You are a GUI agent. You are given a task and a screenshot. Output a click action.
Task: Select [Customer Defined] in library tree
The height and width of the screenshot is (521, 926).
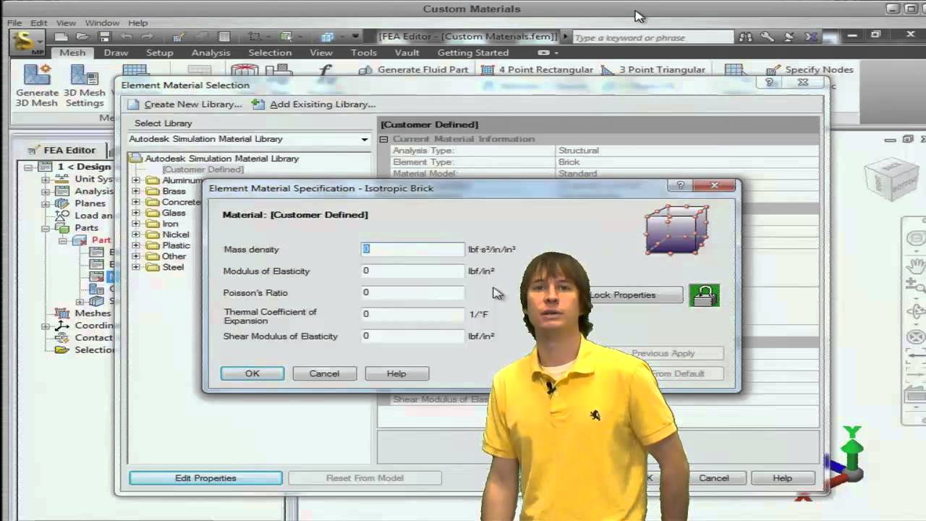click(203, 169)
